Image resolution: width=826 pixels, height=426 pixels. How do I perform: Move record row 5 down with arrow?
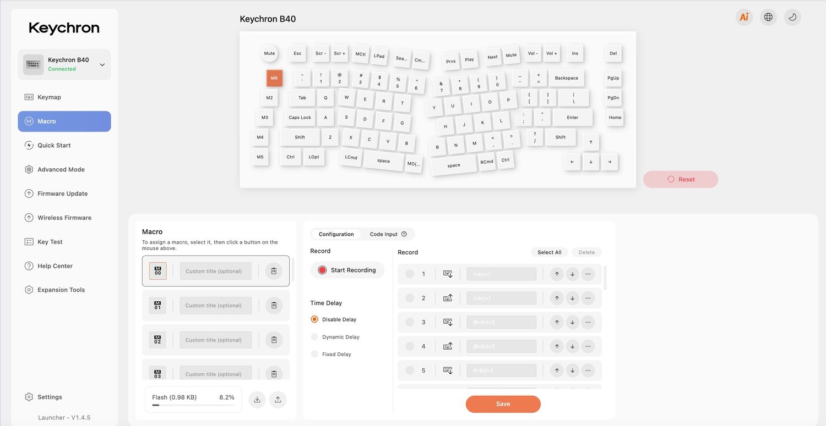[x=573, y=370]
